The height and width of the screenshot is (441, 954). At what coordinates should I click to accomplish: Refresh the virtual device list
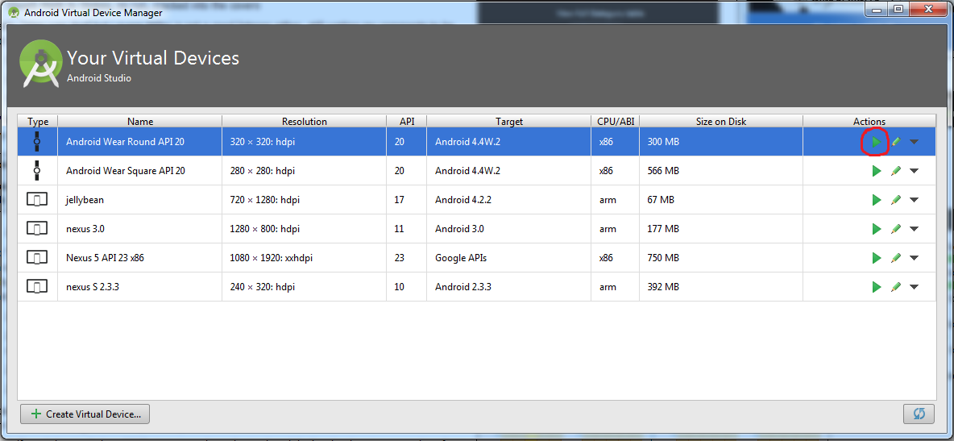[x=919, y=414]
